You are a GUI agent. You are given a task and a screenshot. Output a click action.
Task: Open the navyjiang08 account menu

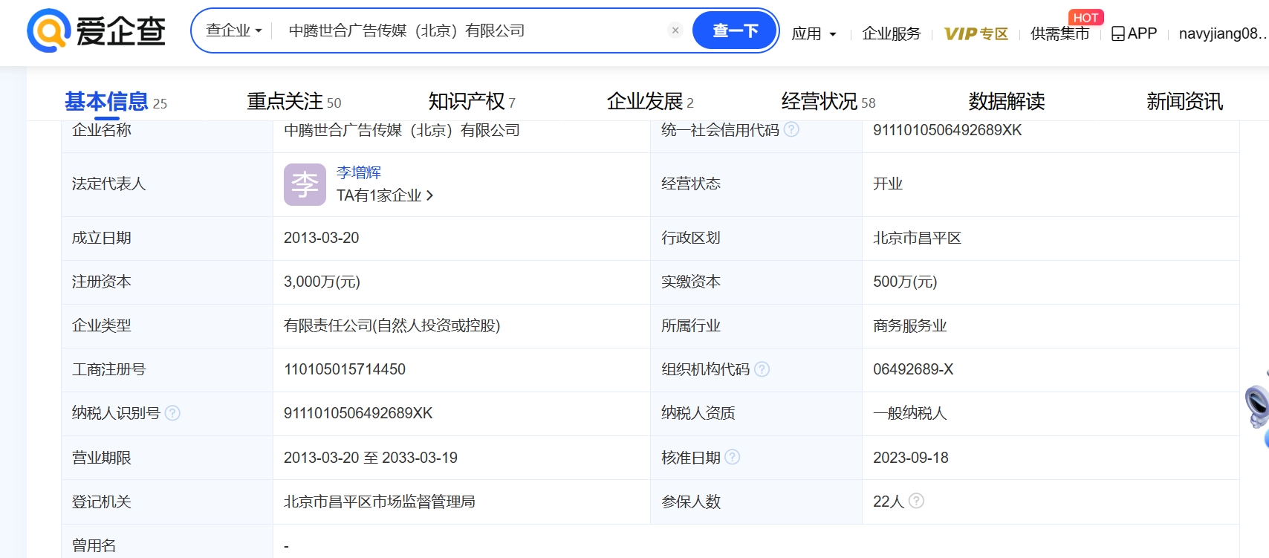tap(1222, 33)
